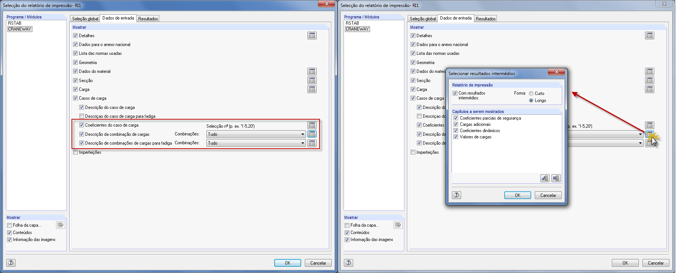Open Detalhes settings icon in left window

(x=312, y=36)
